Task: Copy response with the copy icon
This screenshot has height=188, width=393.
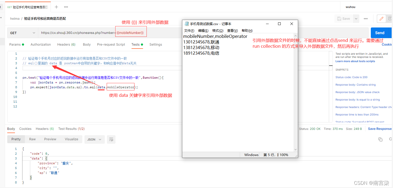Action: tap(380, 139)
